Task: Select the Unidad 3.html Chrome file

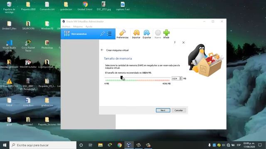Action: (x=85, y=7)
